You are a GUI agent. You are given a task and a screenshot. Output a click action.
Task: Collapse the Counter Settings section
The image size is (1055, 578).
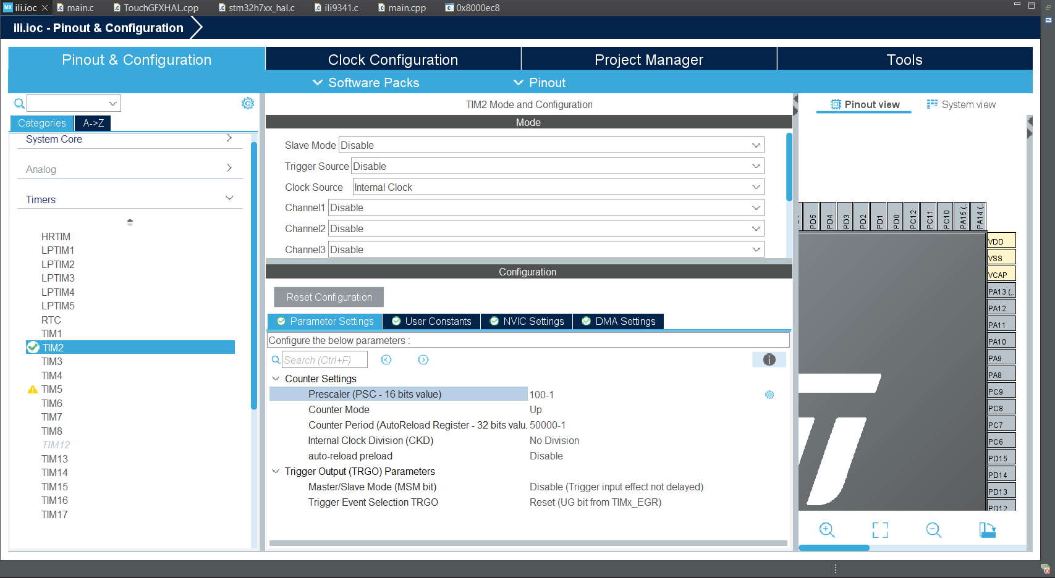pos(276,379)
